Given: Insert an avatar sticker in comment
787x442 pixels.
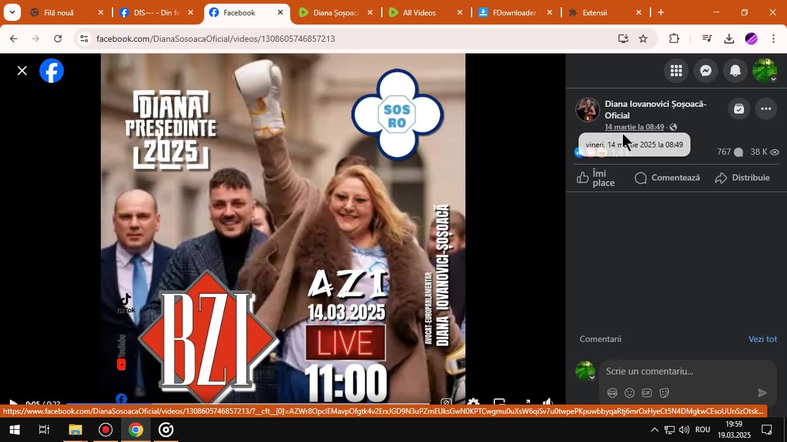Looking at the screenshot, I should pyautogui.click(x=612, y=393).
